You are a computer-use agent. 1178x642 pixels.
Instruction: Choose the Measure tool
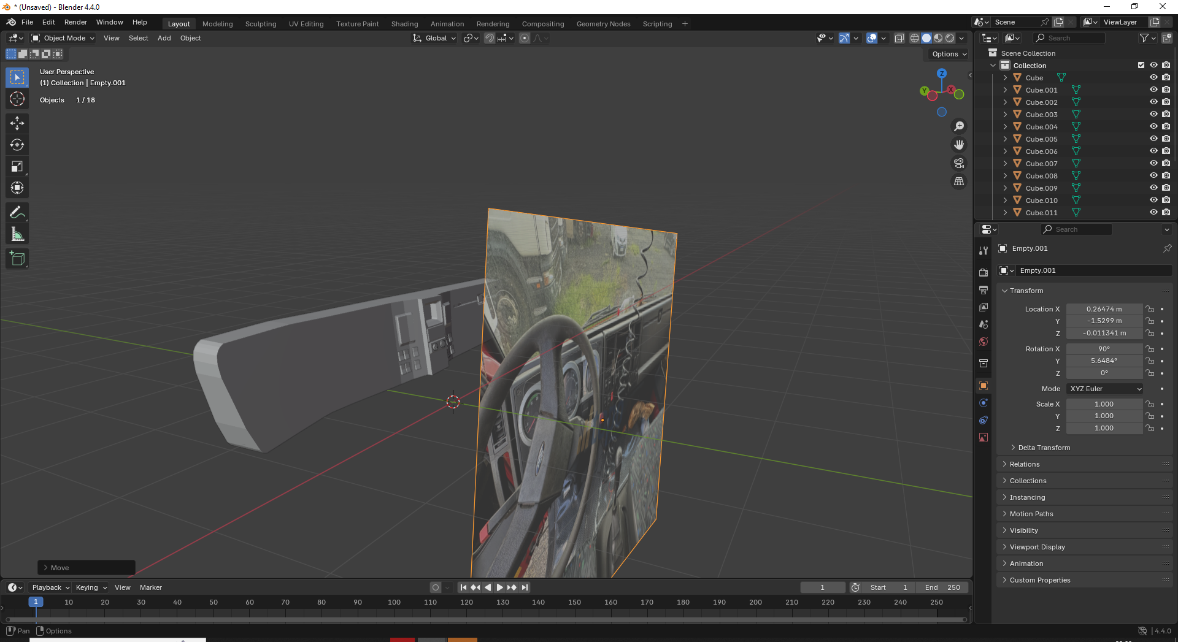[x=17, y=234]
